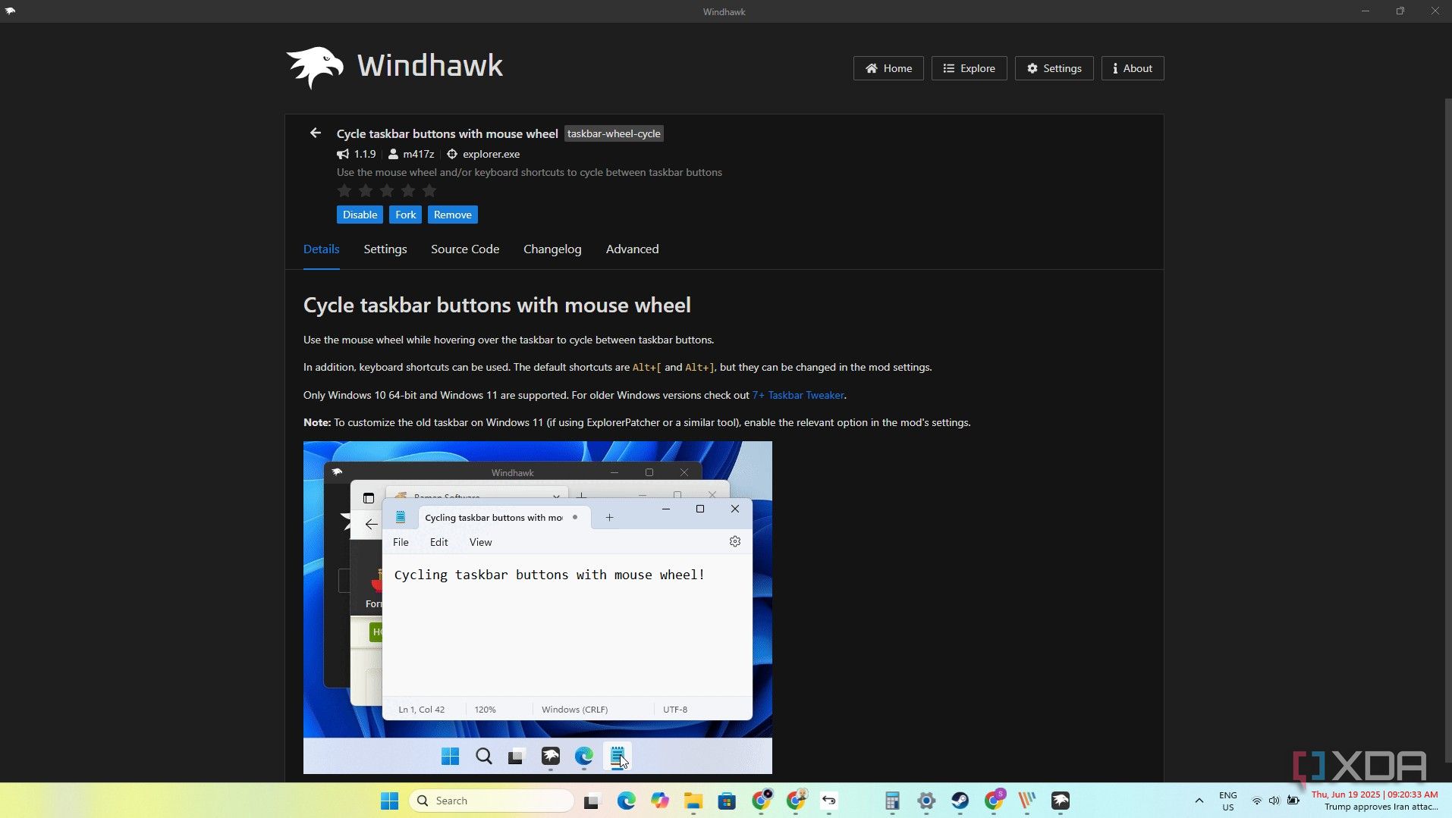
Task: Click the version number 1.1.9
Action: [x=365, y=154]
